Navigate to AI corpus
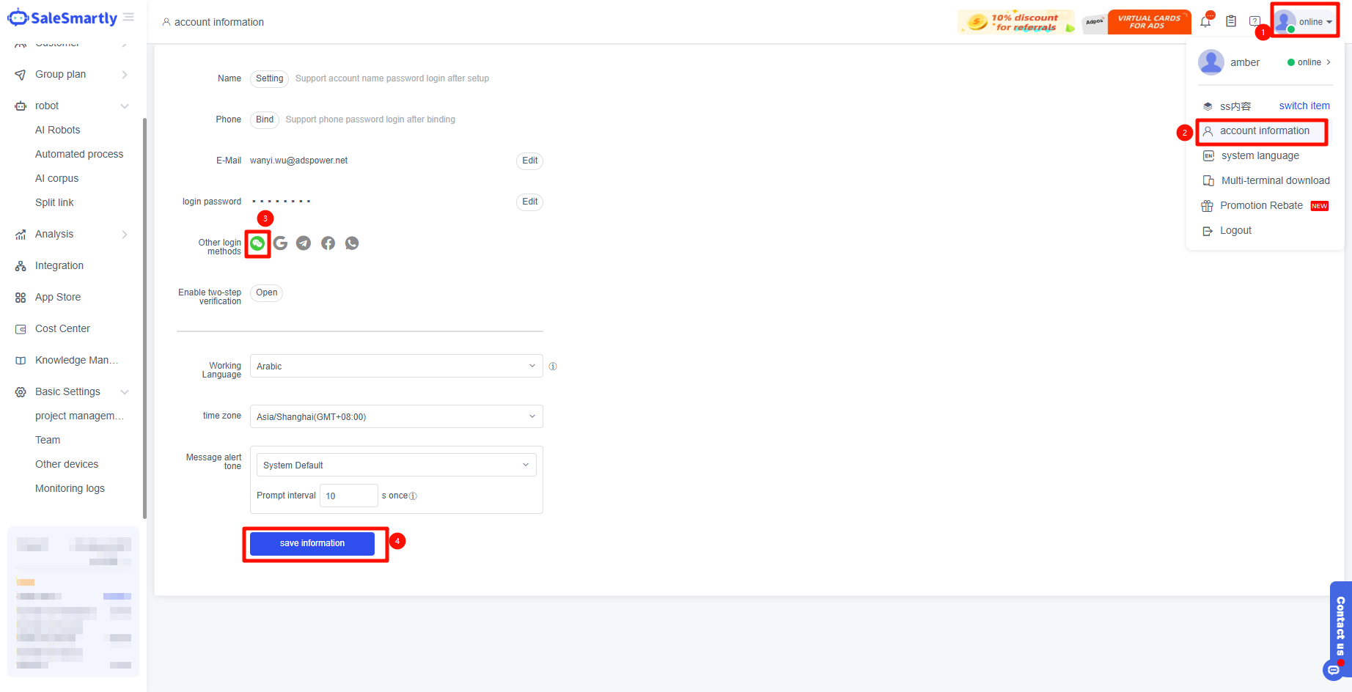The image size is (1352, 692). (x=56, y=179)
